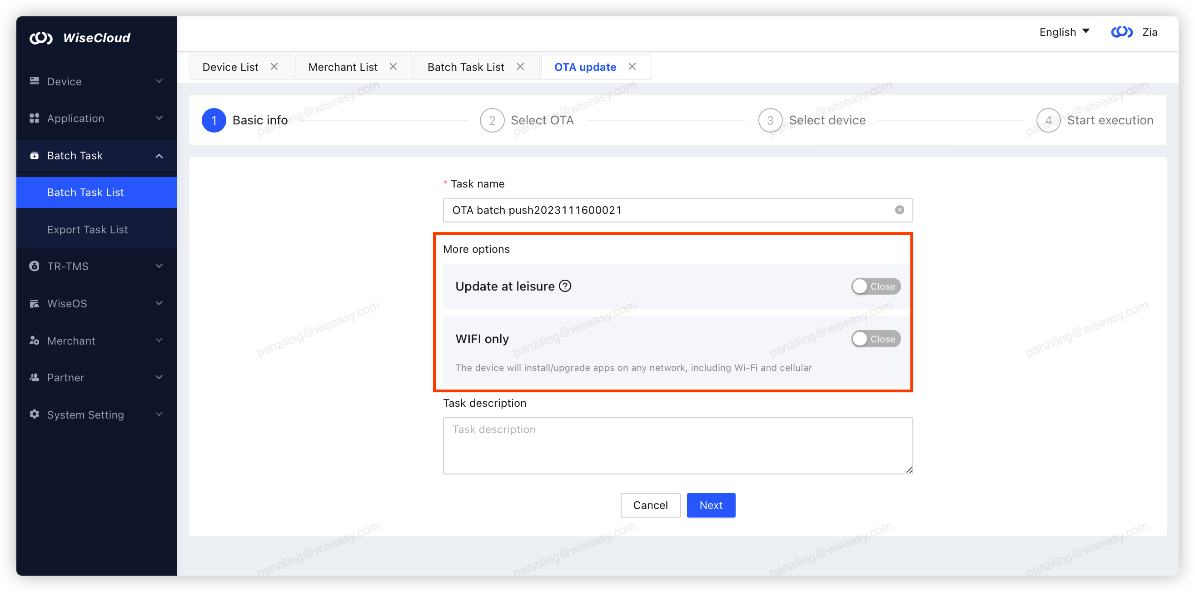Switch on the WIFI only toggle
Viewport: 1195px width, 592px height.
pos(875,338)
